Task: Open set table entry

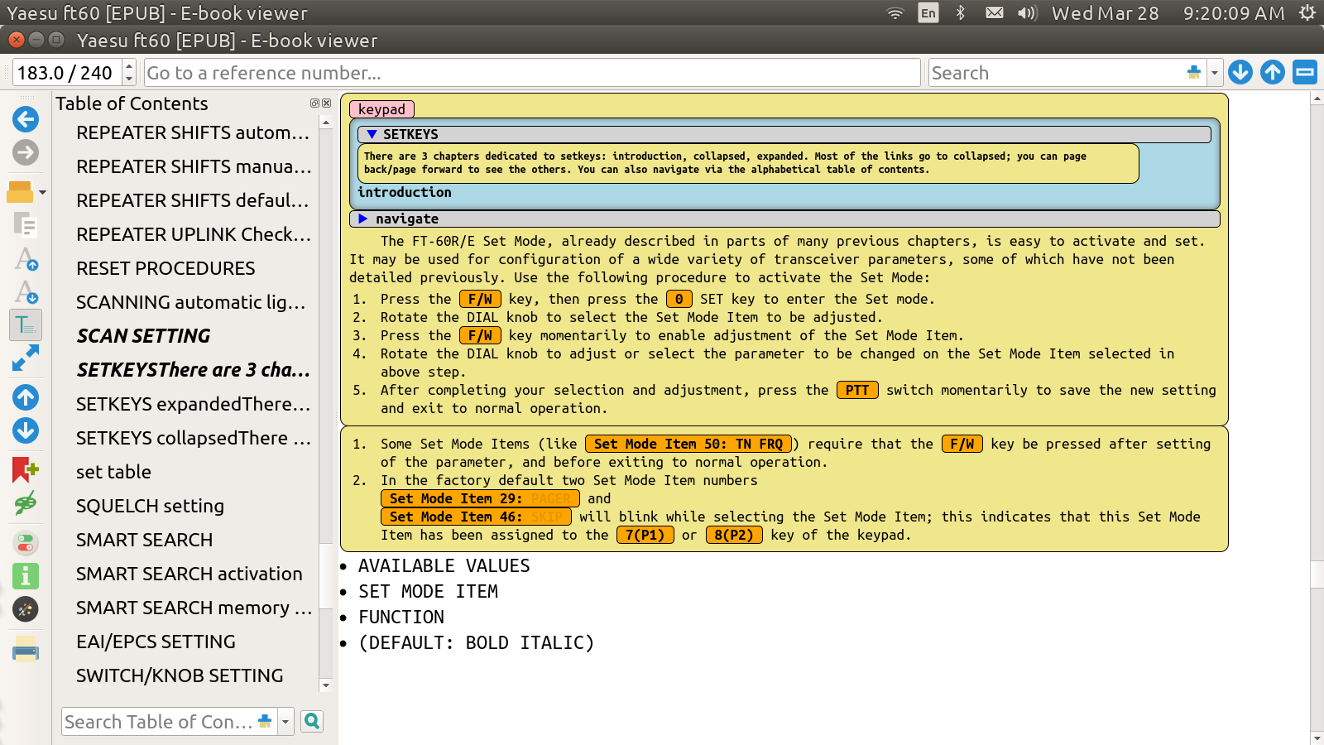Action: (x=113, y=472)
